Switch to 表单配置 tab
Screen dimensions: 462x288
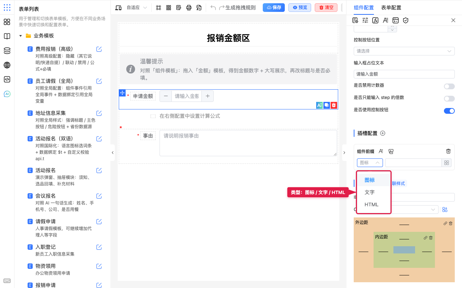pyautogui.click(x=391, y=8)
